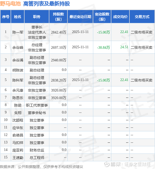Click the name 应华东
This screenshot has width=155, height=169.
[x=18, y=128]
